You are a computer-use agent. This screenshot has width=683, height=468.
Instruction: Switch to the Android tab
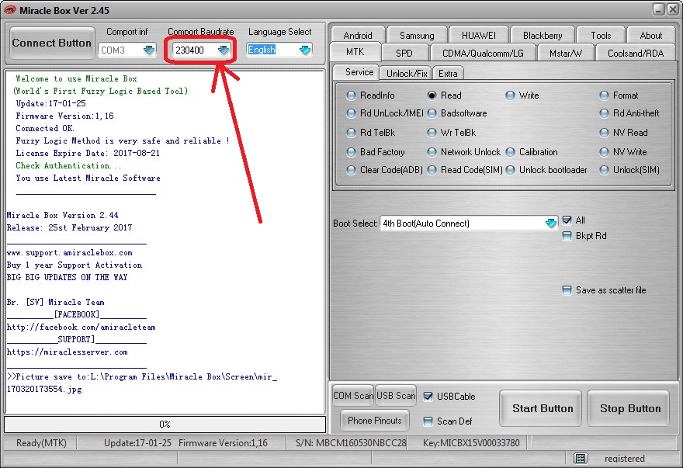tap(358, 35)
